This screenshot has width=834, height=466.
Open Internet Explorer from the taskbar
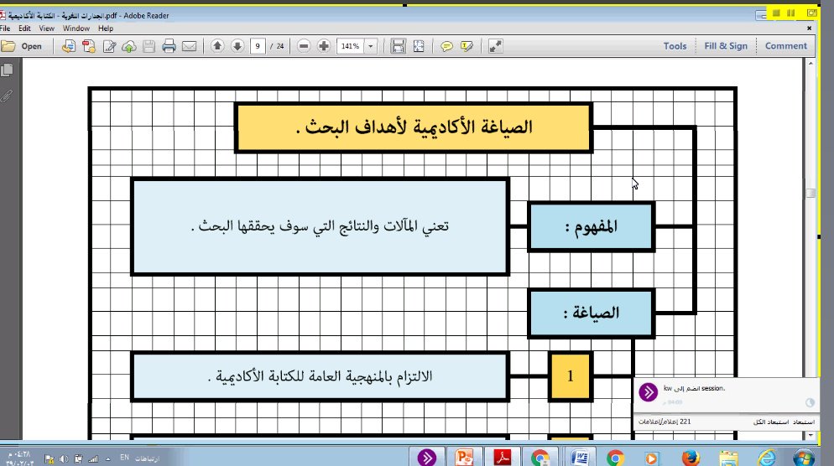[x=767, y=457]
